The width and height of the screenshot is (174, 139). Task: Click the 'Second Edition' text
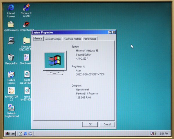(84, 55)
